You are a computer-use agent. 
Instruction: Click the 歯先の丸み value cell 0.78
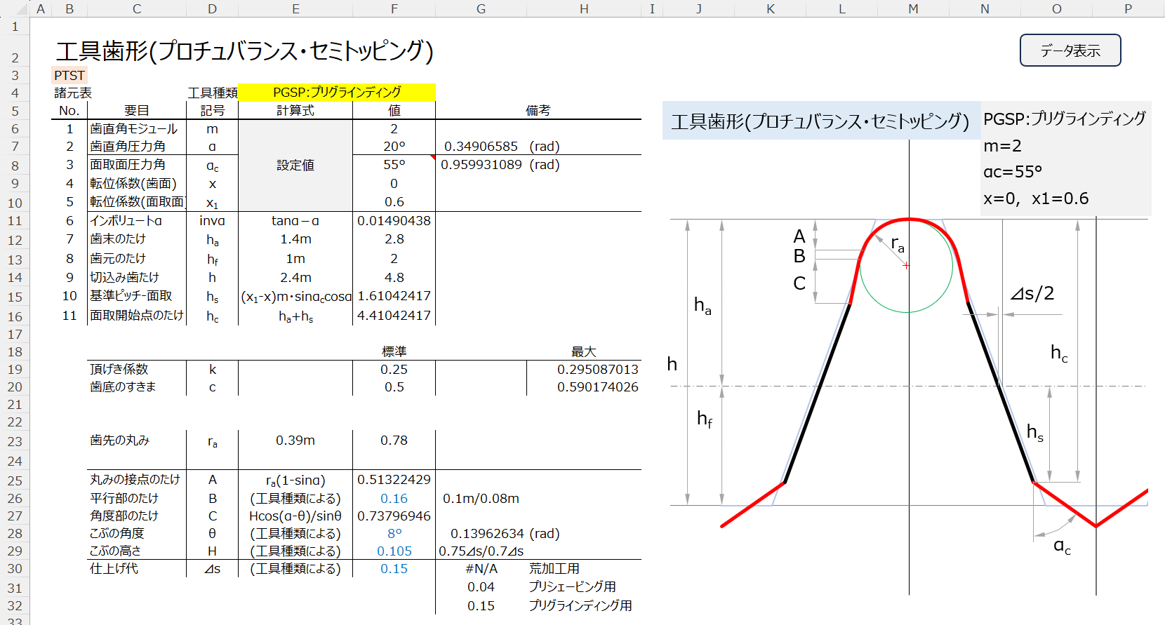(394, 441)
